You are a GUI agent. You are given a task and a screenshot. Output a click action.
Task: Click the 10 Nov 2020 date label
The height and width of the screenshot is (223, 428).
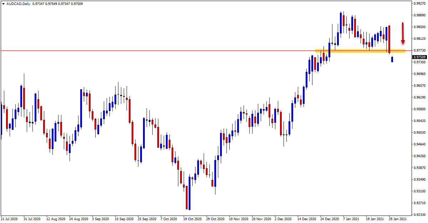[x=238, y=219]
